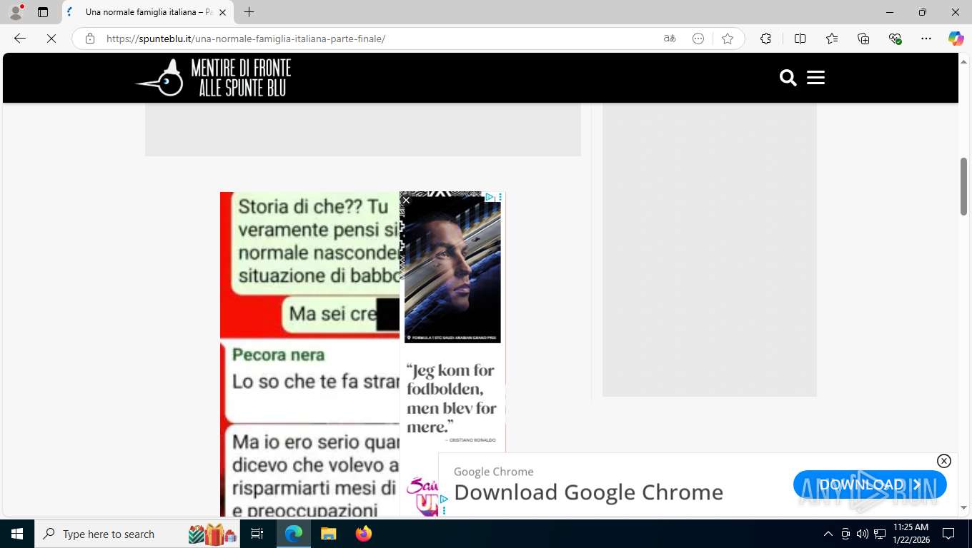Image resolution: width=972 pixels, height=548 pixels.
Task: Open Browser essentials
Action: (895, 39)
